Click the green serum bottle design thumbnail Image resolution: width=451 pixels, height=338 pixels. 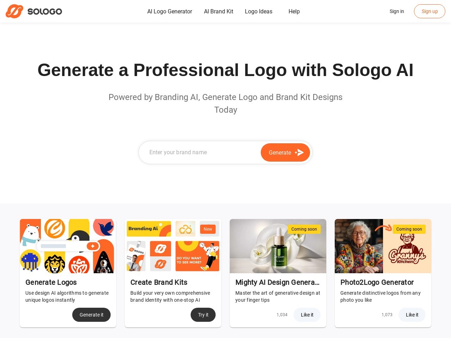point(278,246)
